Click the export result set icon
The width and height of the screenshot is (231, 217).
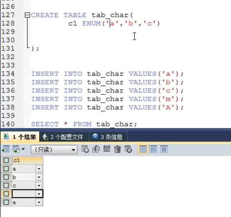pos(6,149)
